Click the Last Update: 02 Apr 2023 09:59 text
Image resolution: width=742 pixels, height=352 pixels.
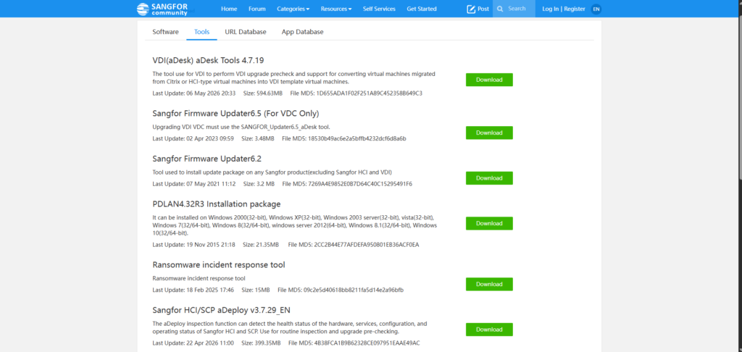pyautogui.click(x=193, y=138)
